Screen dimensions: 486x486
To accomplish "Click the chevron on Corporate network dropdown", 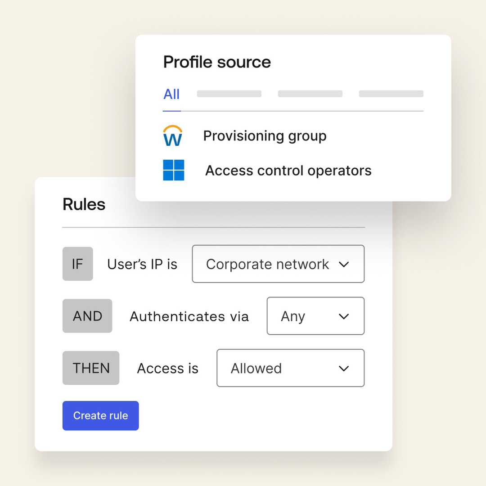I will (344, 265).
